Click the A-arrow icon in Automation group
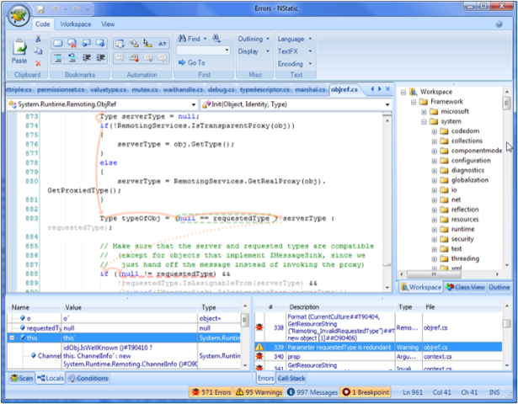The image size is (518, 404). click(x=163, y=43)
